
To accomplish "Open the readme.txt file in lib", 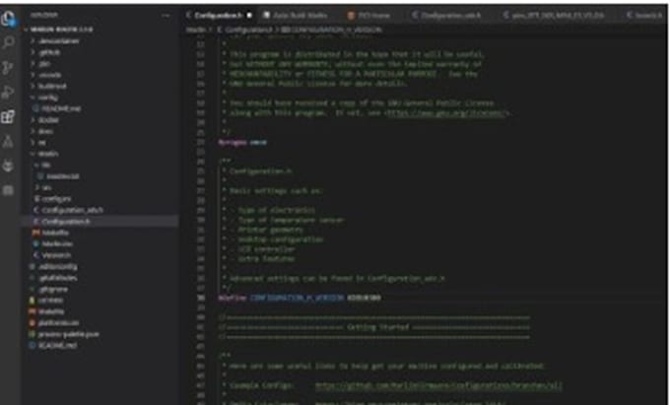I will (62, 176).
